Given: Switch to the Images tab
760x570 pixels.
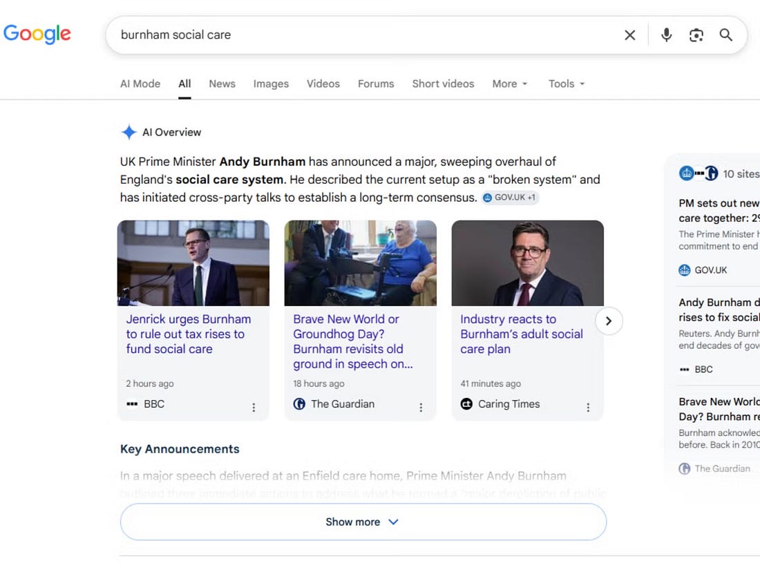Looking at the screenshot, I should (x=271, y=84).
